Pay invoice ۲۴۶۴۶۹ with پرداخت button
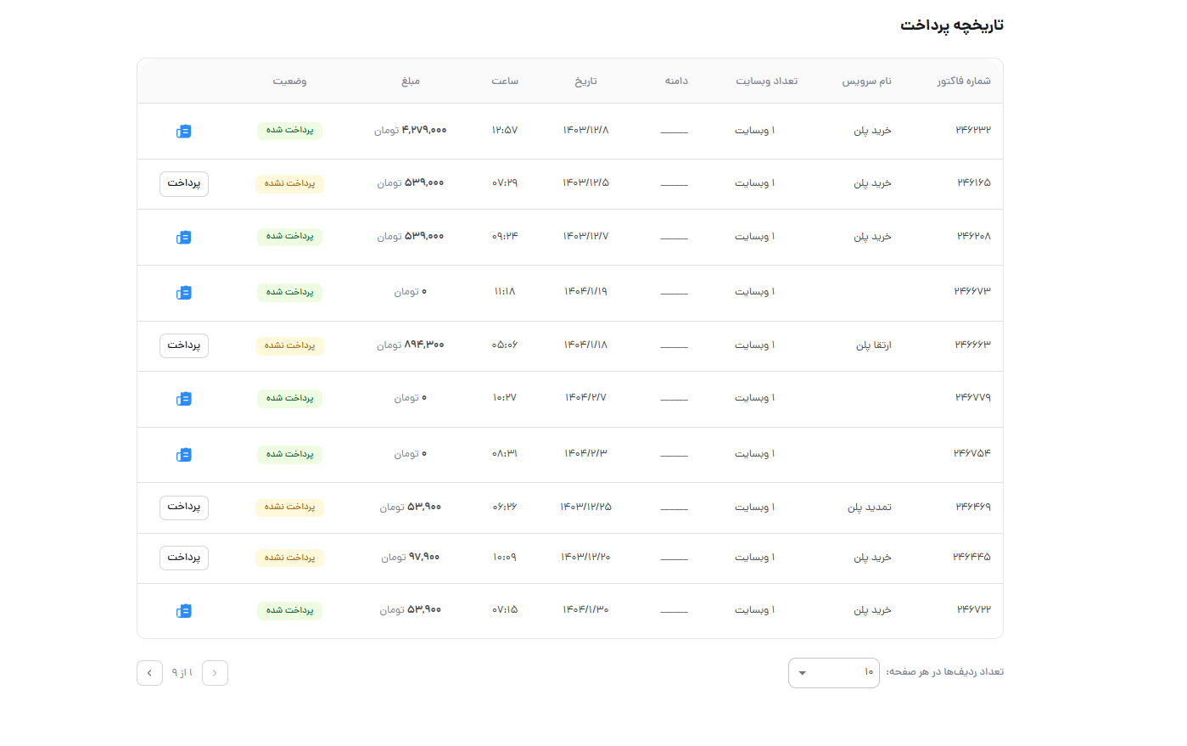Viewport: 1187px width, 746px height. coord(184,508)
